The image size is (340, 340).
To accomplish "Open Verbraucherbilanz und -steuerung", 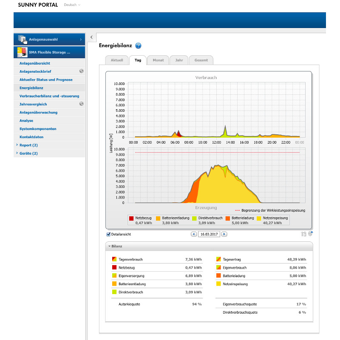I will click(x=49, y=96).
